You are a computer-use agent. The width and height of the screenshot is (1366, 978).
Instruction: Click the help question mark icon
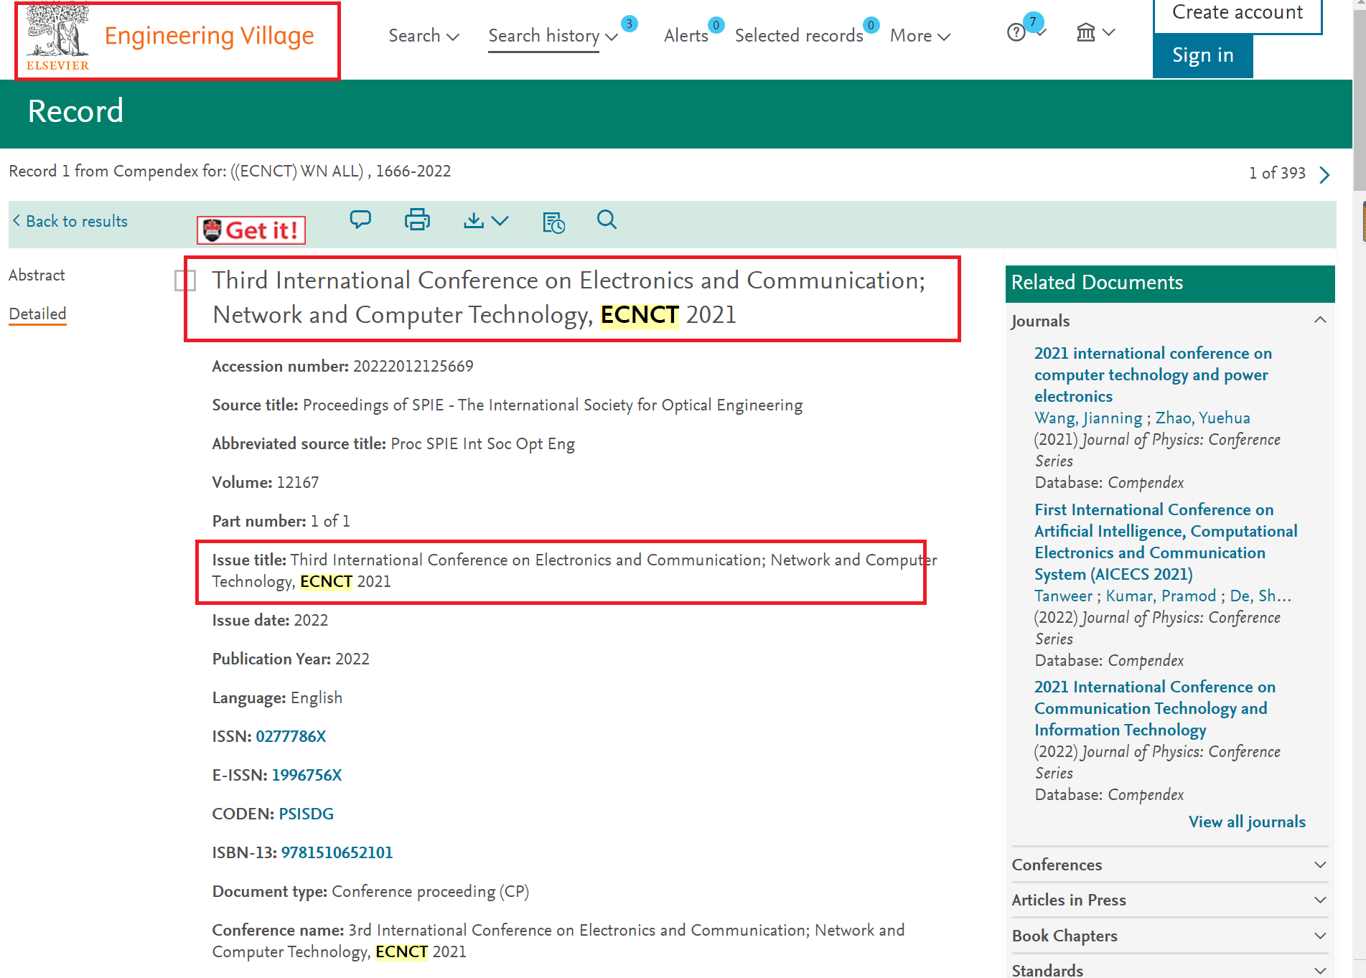coord(1016,32)
